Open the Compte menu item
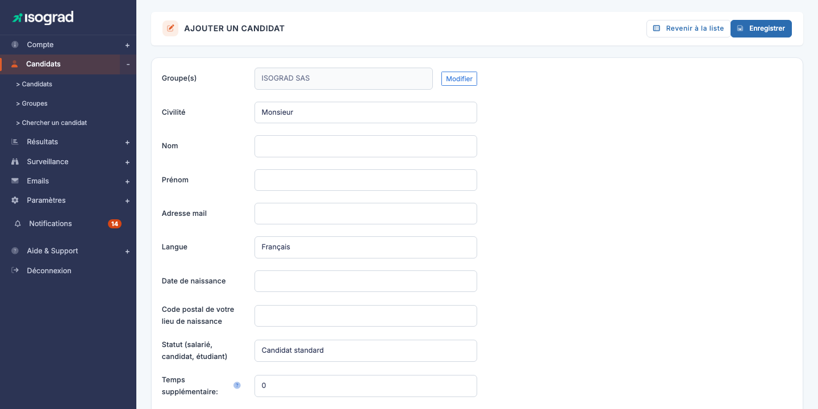 pyautogui.click(x=40, y=44)
